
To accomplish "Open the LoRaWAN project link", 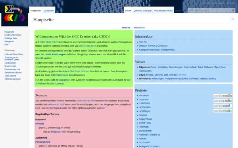I will tap(144, 103).
